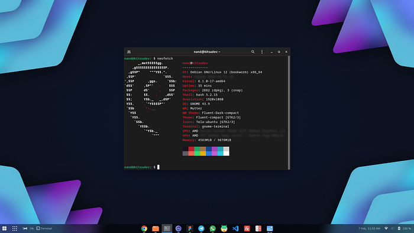Click the WM Mutter line

[192, 108]
